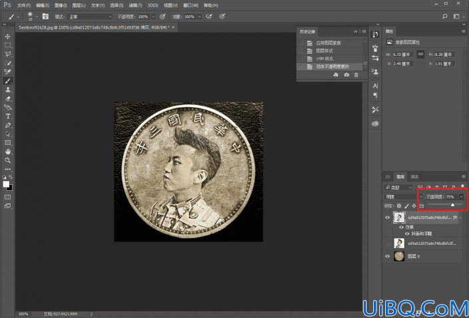
Task: Open the 窗口(W) menu
Action: pos(190,5)
